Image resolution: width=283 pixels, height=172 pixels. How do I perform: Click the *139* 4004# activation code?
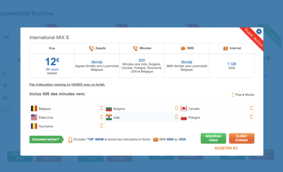[95, 139]
